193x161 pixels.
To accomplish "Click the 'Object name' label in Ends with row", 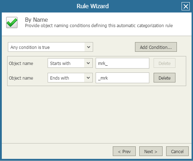I will tap(21, 78).
